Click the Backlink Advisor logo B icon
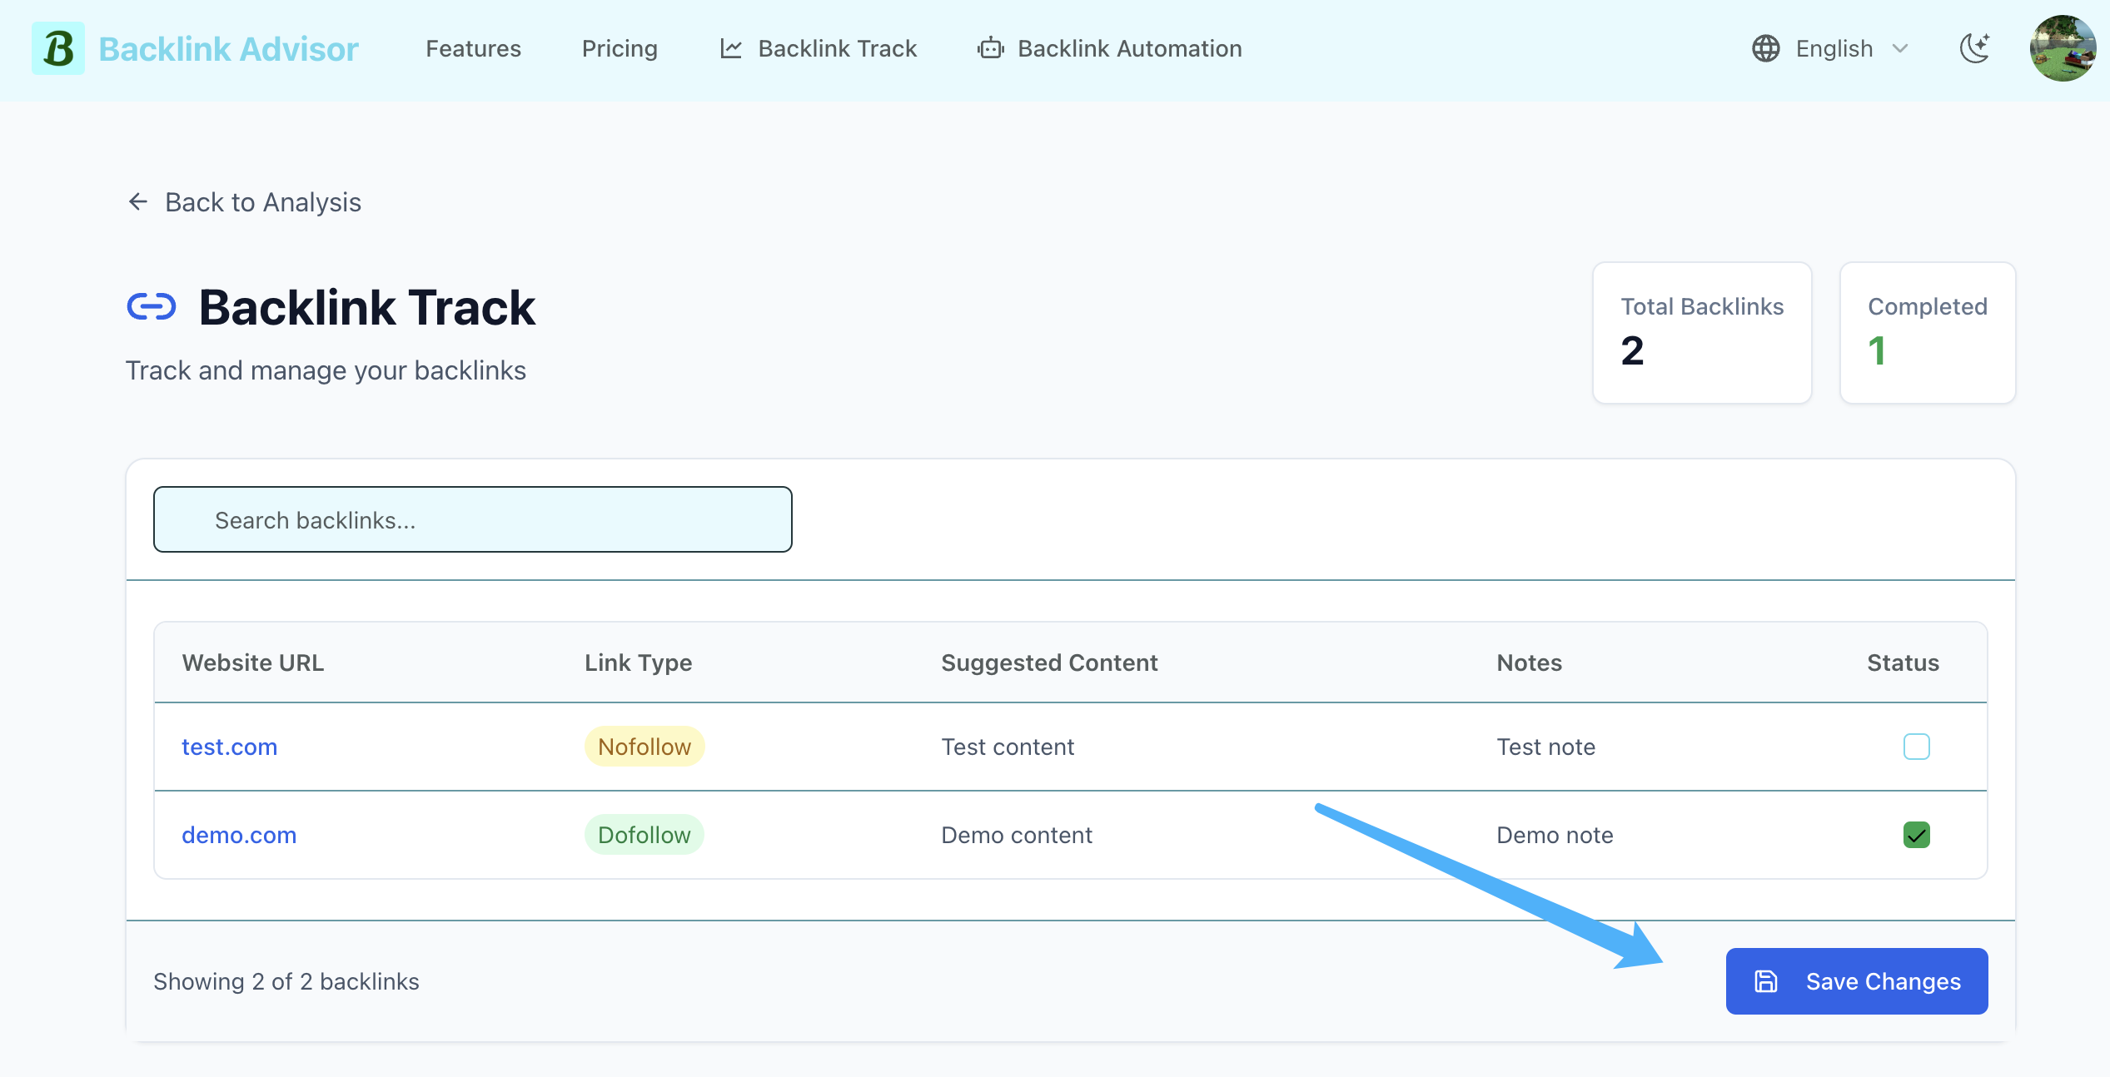Image resolution: width=2110 pixels, height=1077 pixels. coord(55,48)
